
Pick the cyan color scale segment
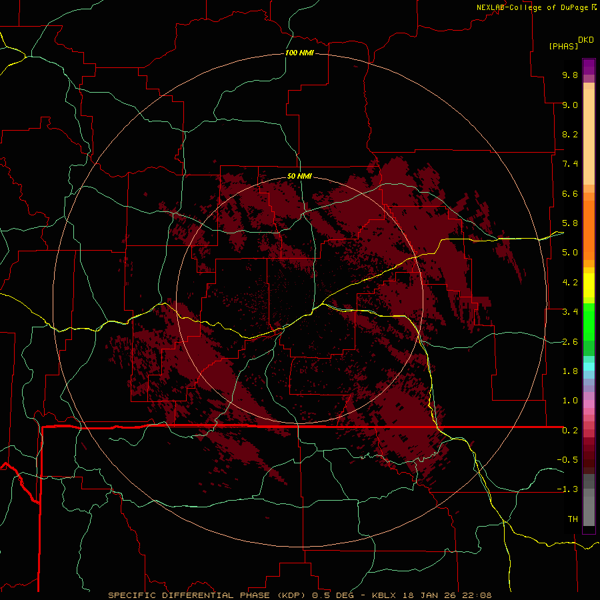pos(589,367)
